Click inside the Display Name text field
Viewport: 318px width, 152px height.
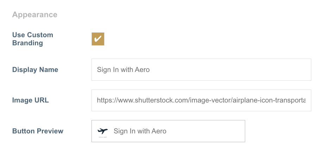coord(201,70)
